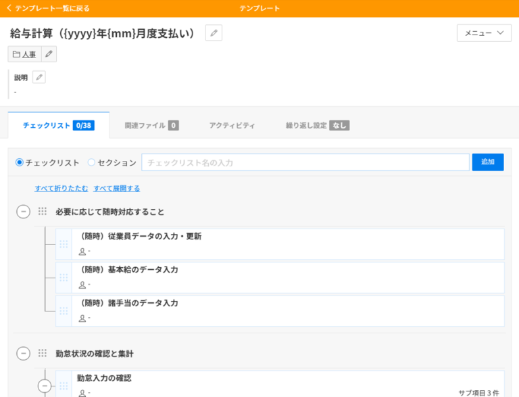The image size is (519, 397).
Task: Click drag handle of 従業員データの入力・更新 item
Action: pos(64,244)
